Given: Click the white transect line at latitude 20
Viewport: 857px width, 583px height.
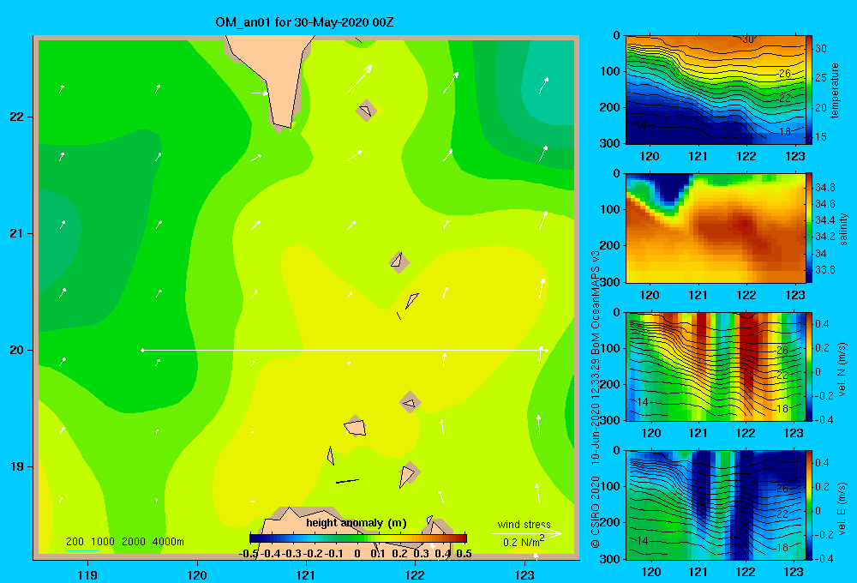Looking at the screenshot, I should (x=345, y=350).
